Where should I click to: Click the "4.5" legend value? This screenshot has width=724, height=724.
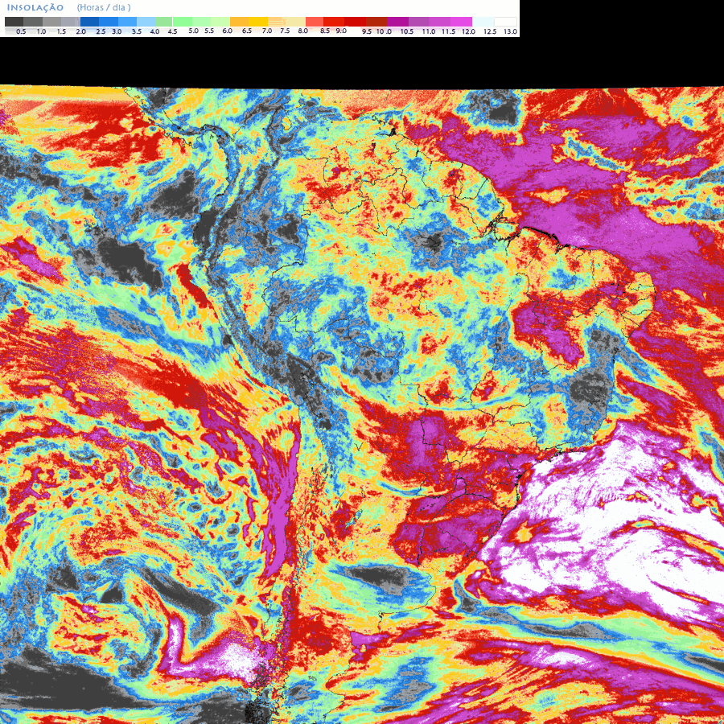(x=172, y=31)
